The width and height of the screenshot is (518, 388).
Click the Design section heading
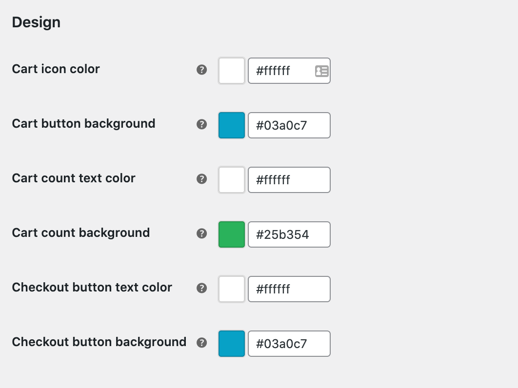[36, 21]
